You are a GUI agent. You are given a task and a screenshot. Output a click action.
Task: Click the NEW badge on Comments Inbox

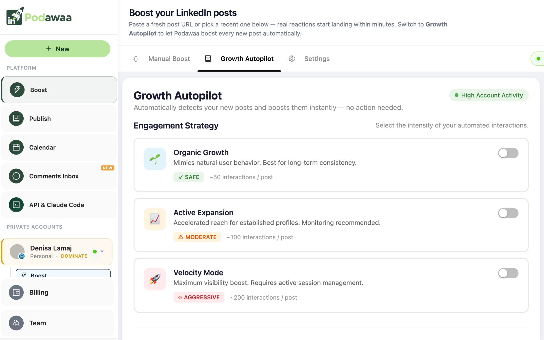[108, 168]
